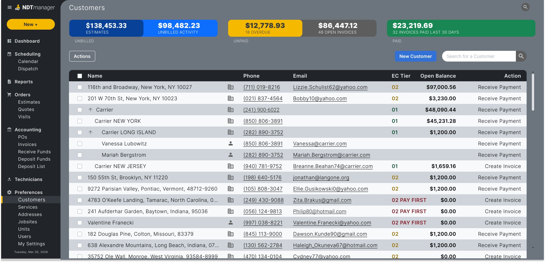Image resolution: width=545 pixels, height=262 pixels.
Task: Go to Calendar under Scheduling
Action: point(28,61)
